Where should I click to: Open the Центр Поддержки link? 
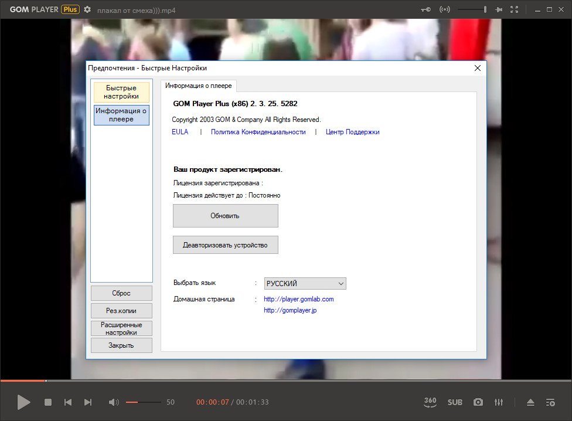pos(352,132)
